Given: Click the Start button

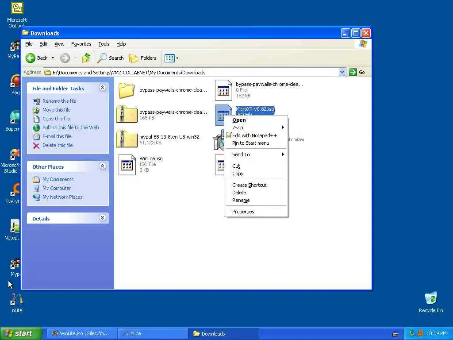Looking at the screenshot, I should tap(21, 334).
